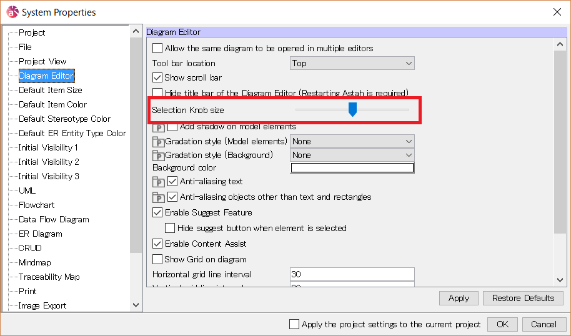Expand Gradation style (Model elements) dropdown
This screenshot has width=571, height=336.
[x=352, y=141]
